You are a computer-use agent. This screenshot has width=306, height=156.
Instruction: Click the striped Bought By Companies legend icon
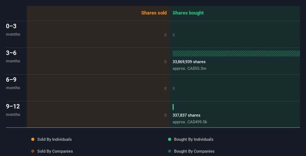coord(170,151)
